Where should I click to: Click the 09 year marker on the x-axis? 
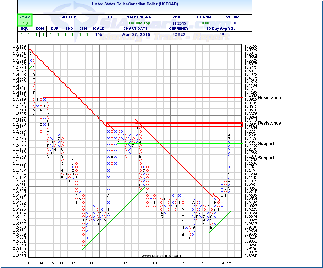(x=126, y=263)
